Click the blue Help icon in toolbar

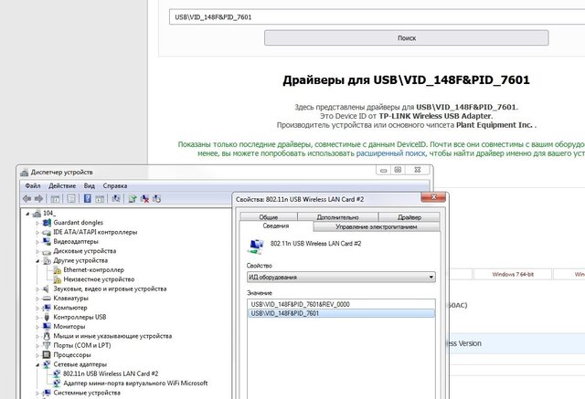[x=88, y=198]
